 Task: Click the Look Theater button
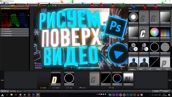pyautogui.click(x=34, y=5)
